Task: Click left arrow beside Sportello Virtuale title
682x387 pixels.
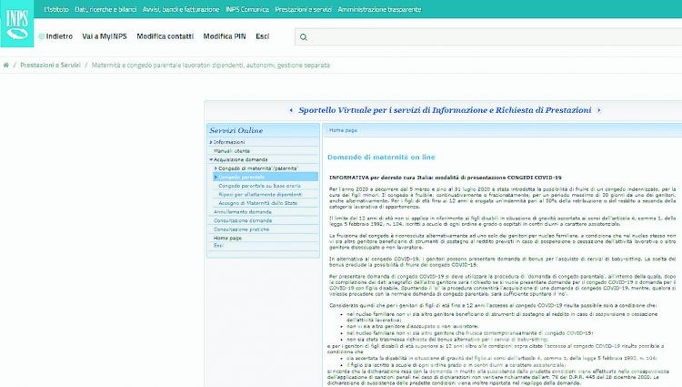Action: pyautogui.click(x=291, y=110)
